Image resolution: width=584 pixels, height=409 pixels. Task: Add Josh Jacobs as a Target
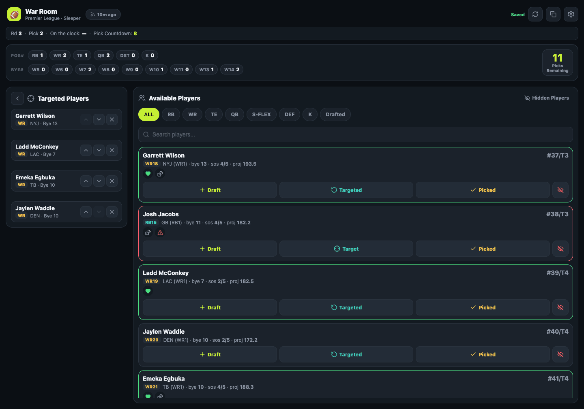[x=346, y=249]
